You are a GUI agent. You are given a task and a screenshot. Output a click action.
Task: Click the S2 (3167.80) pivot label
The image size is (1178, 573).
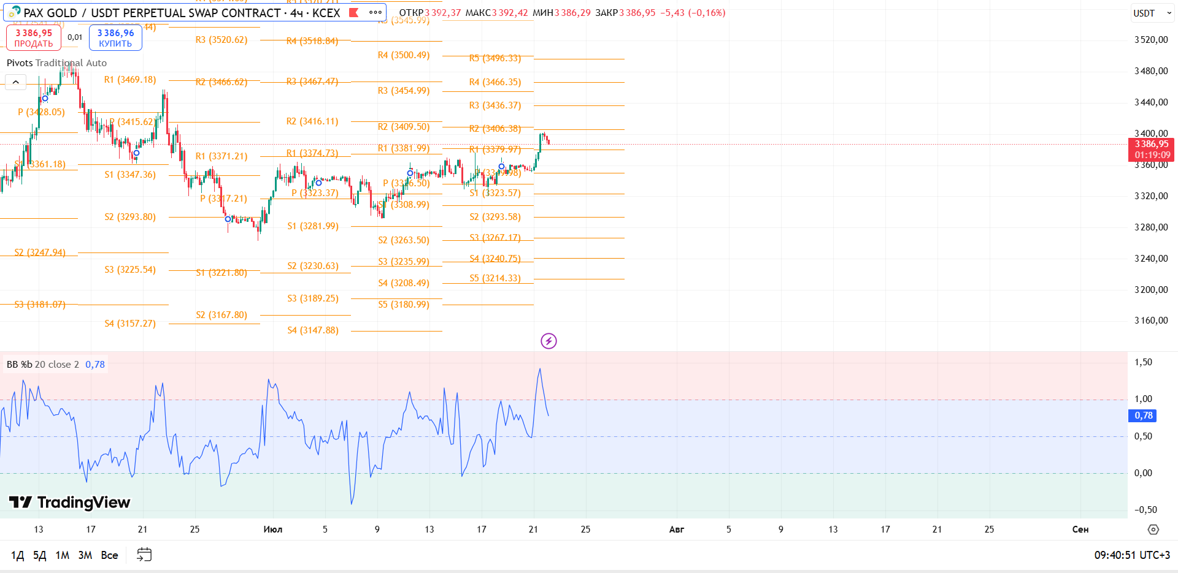(x=221, y=315)
